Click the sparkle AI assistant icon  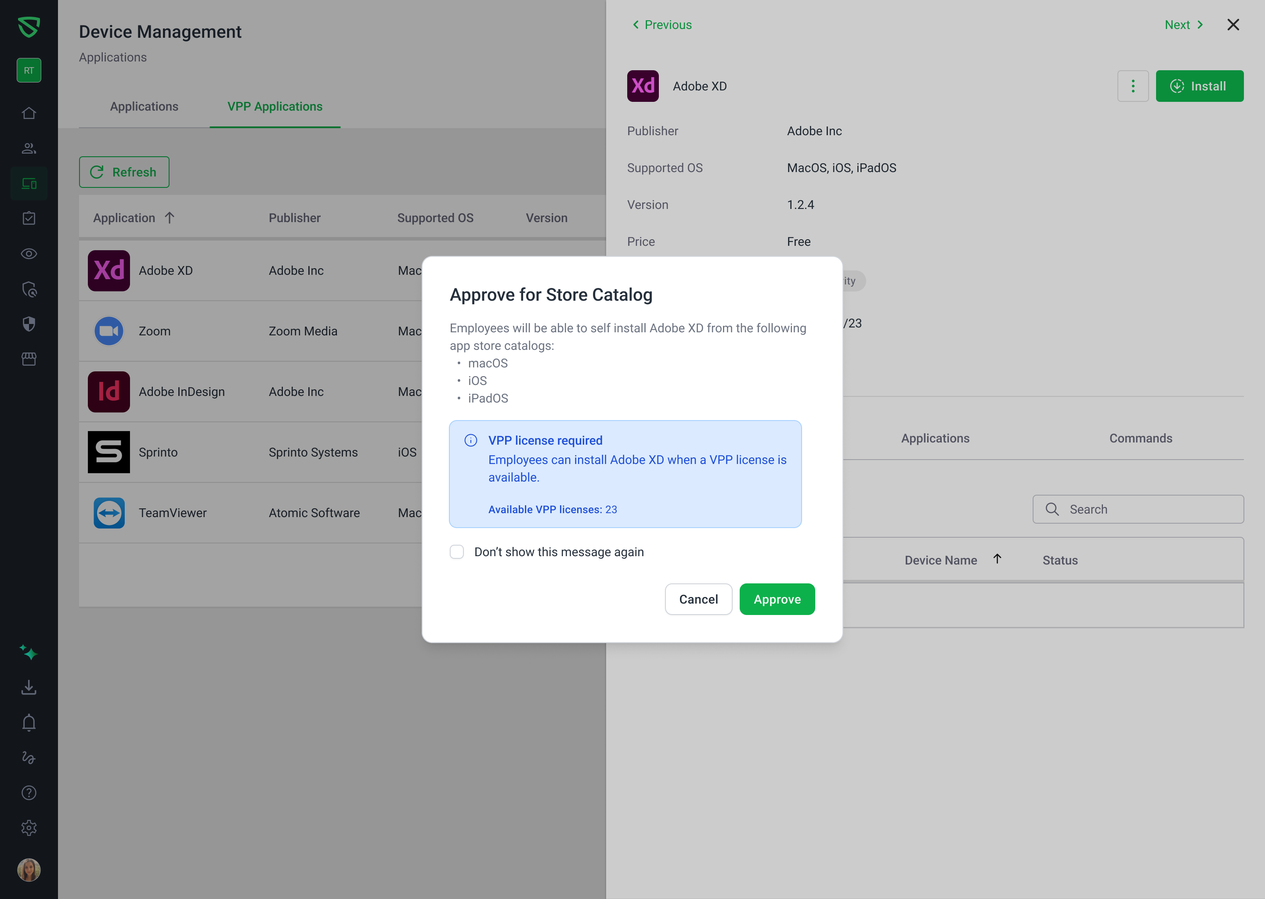coord(29,652)
